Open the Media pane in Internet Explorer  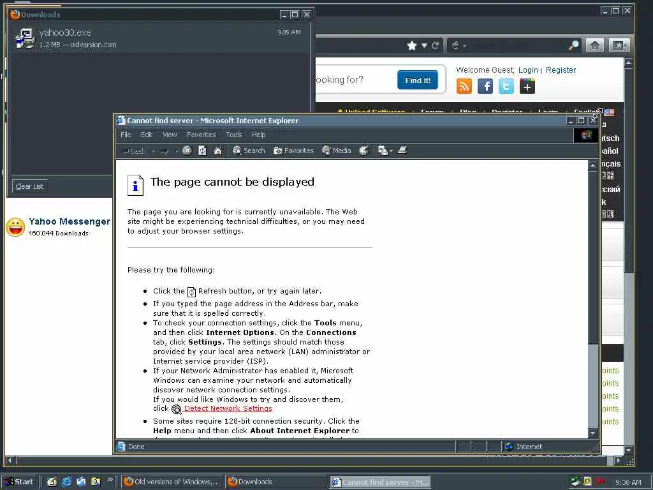click(337, 151)
